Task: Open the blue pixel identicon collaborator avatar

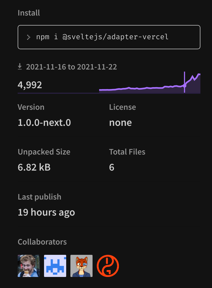Action: tap(55, 266)
